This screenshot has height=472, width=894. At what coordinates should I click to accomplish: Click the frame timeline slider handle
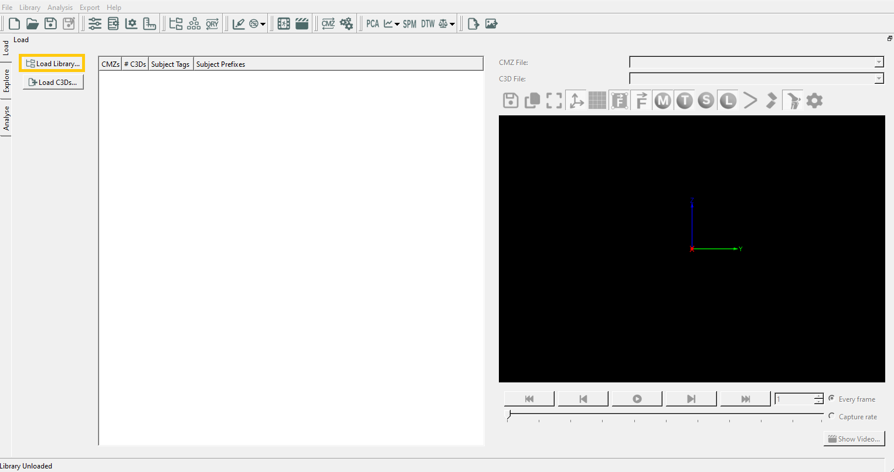[509, 415]
